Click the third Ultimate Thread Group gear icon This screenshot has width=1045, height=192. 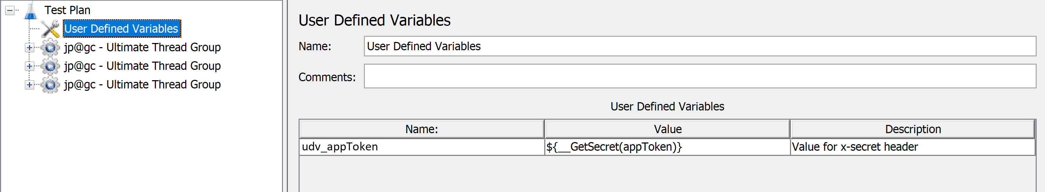50,85
